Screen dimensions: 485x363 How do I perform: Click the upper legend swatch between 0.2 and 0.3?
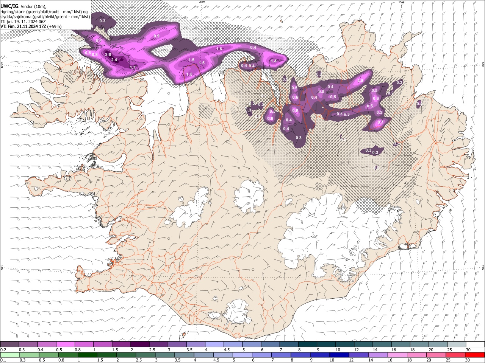pyautogui.click(x=10, y=344)
